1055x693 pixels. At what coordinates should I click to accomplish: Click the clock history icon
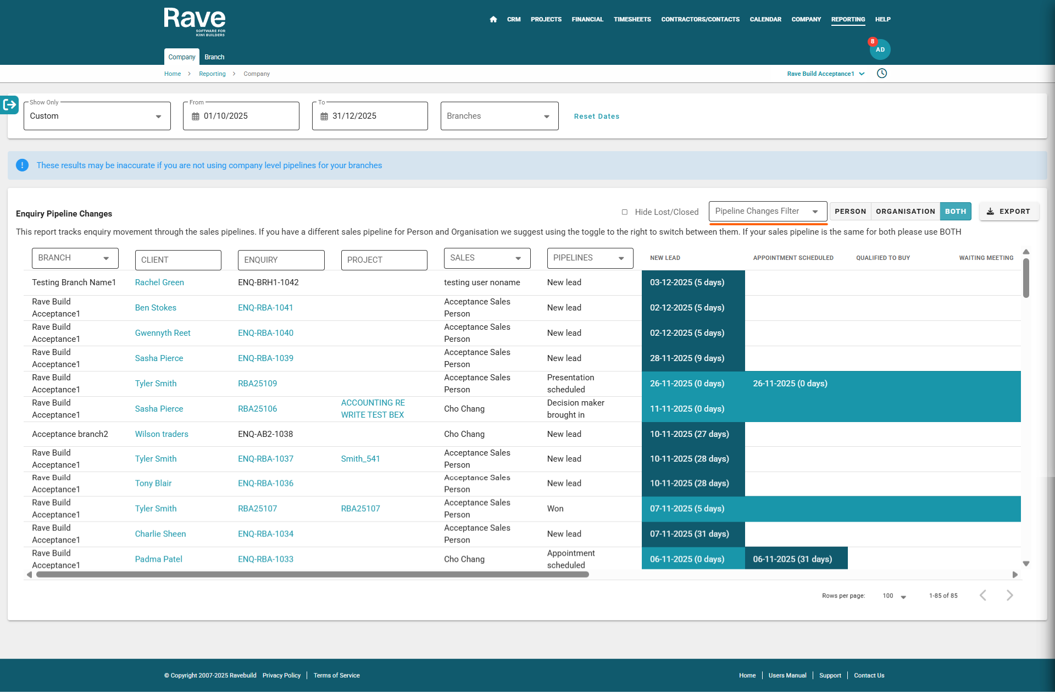point(882,74)
